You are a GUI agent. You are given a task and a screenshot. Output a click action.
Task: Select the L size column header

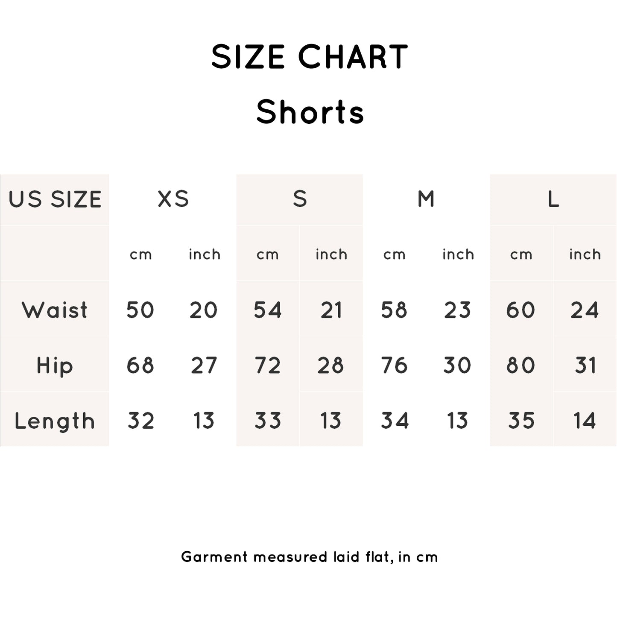pyautogui.click(x=553, y=199)
